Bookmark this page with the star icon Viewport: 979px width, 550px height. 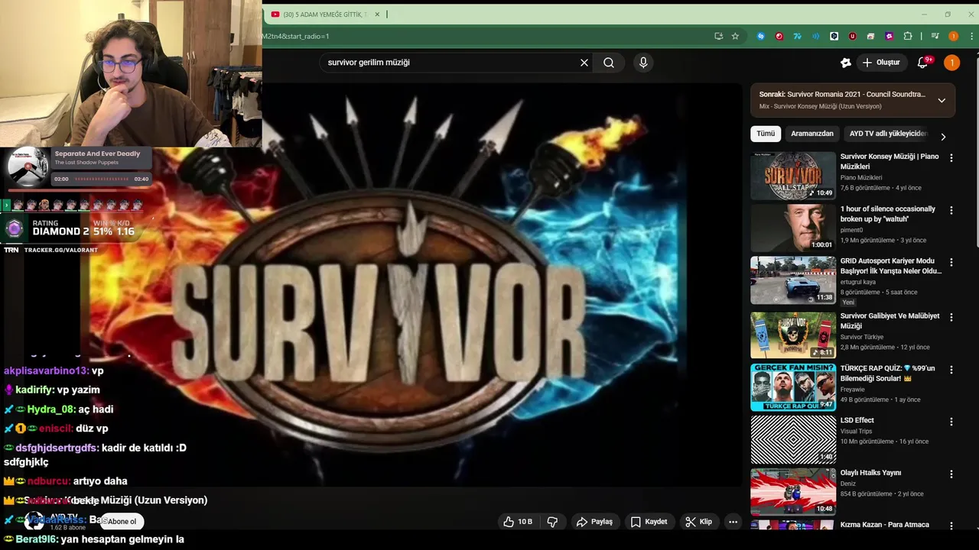(x=735, y=36)
